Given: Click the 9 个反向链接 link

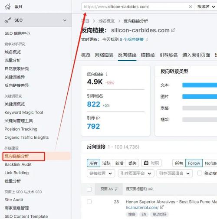Looking at the screenshot, I should [132, 39].
